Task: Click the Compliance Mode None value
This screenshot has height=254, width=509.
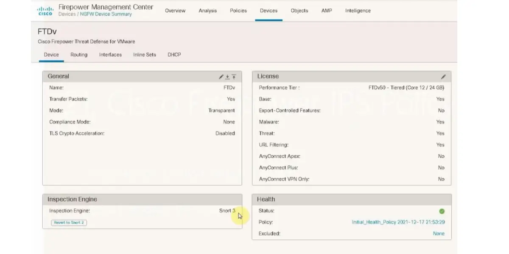Action: click(229, 122)
